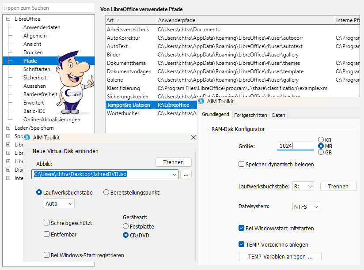This screenshot has width=364, height=270.
Task: Select Online-Aktualisierungen in options tree
Action: click(52, 120)
